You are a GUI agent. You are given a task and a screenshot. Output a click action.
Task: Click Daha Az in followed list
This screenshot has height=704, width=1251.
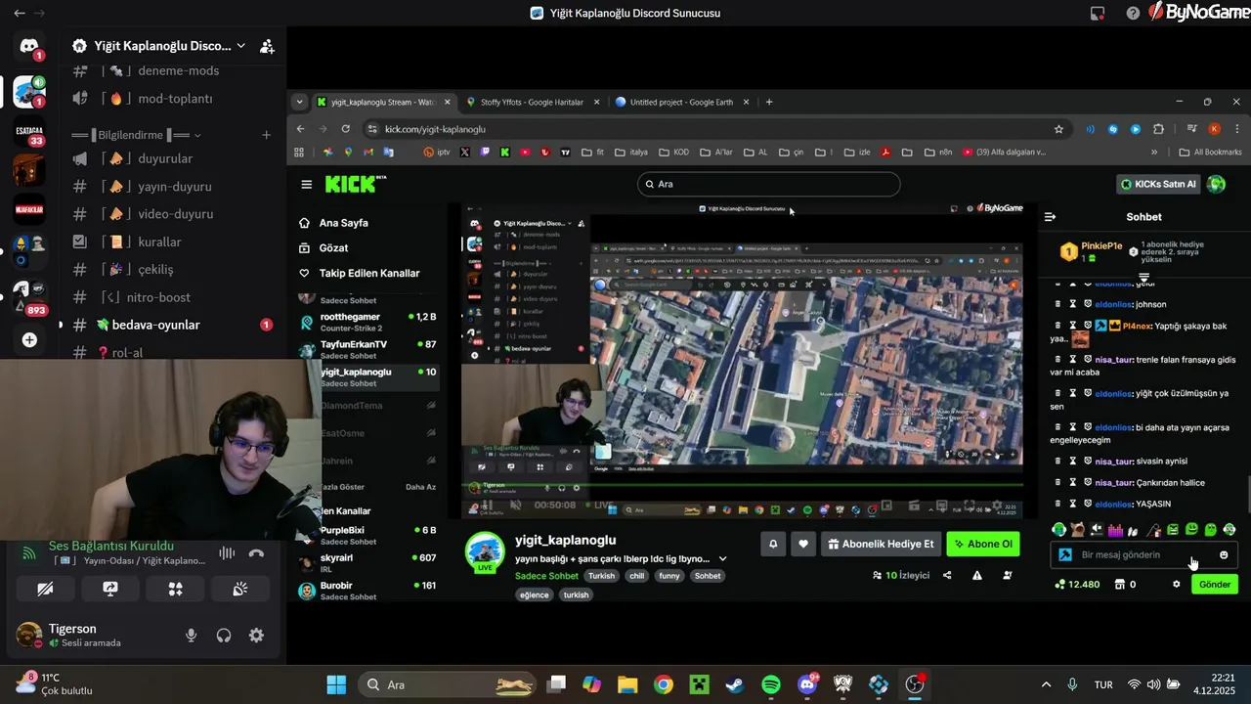(420, 487)
